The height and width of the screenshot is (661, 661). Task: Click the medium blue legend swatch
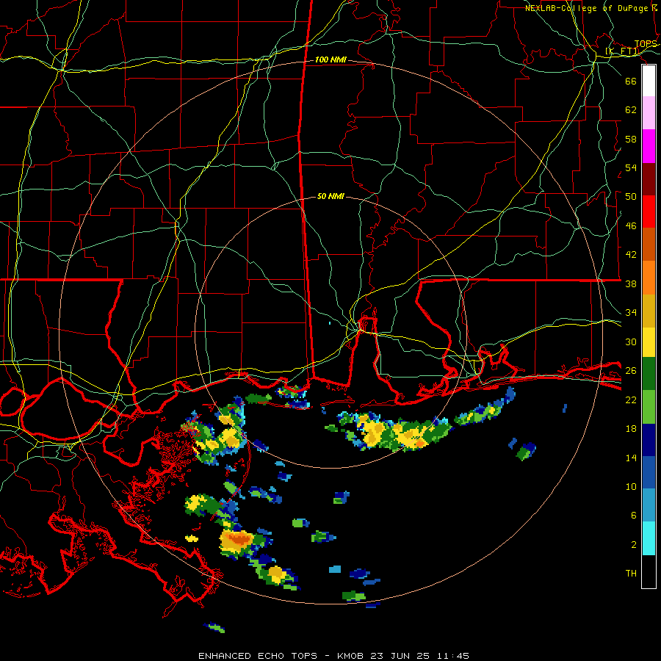tap(649, 472)
